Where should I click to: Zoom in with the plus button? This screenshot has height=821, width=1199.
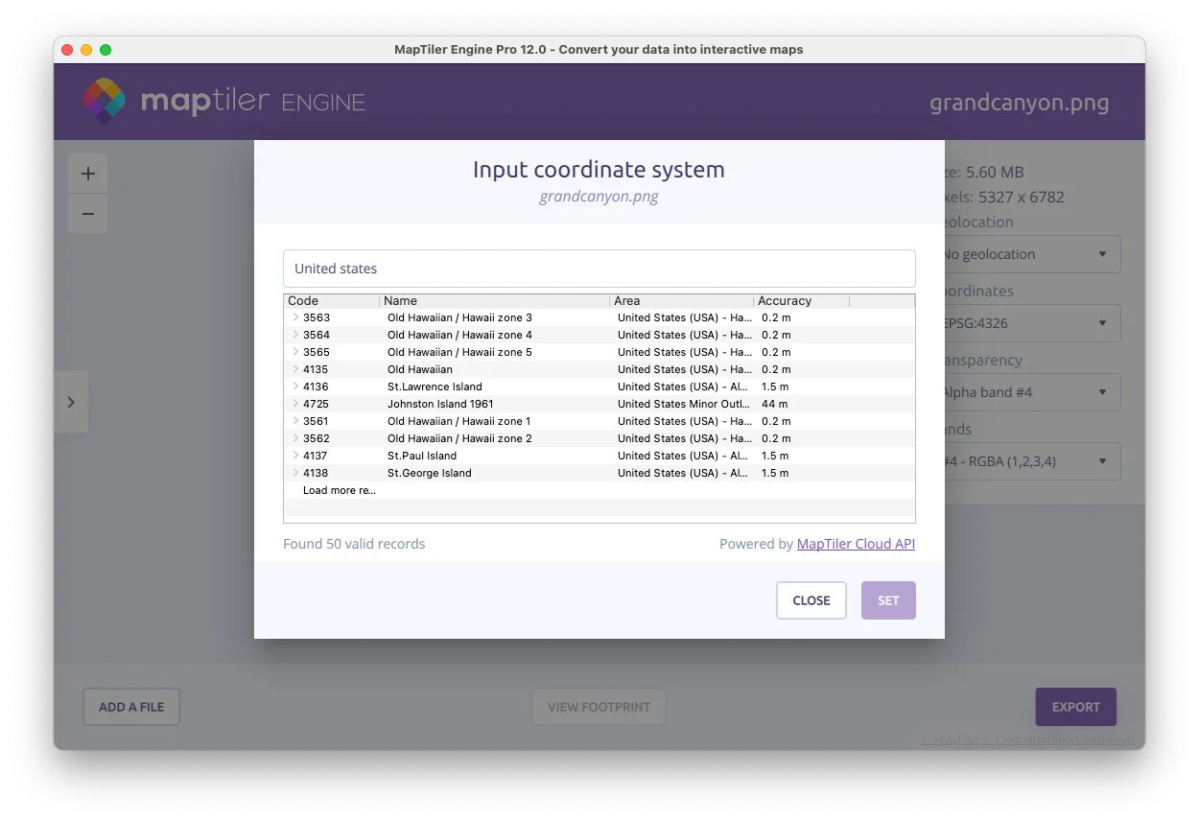88,174
